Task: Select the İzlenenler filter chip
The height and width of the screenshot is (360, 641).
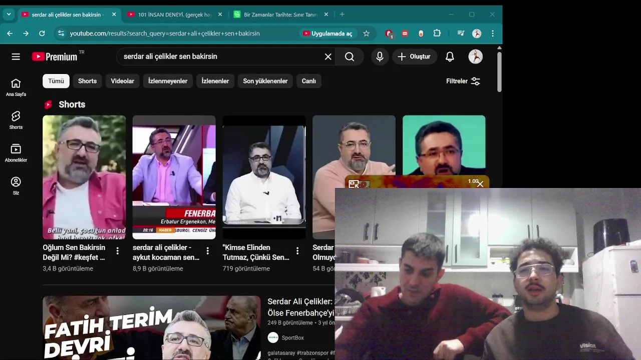Action: 215,81
